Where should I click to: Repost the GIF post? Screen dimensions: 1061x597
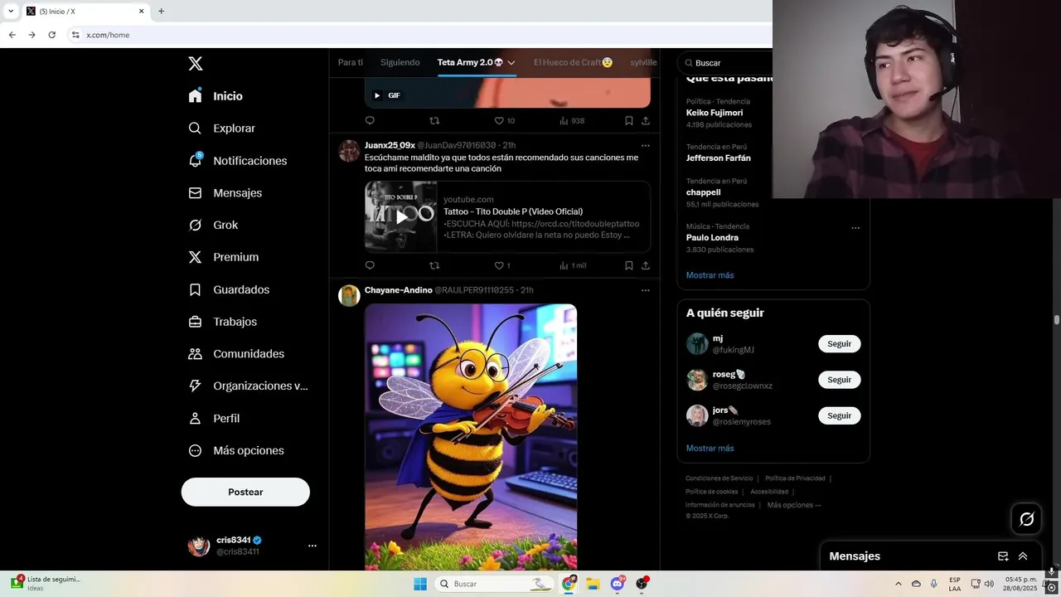point(434,120)
